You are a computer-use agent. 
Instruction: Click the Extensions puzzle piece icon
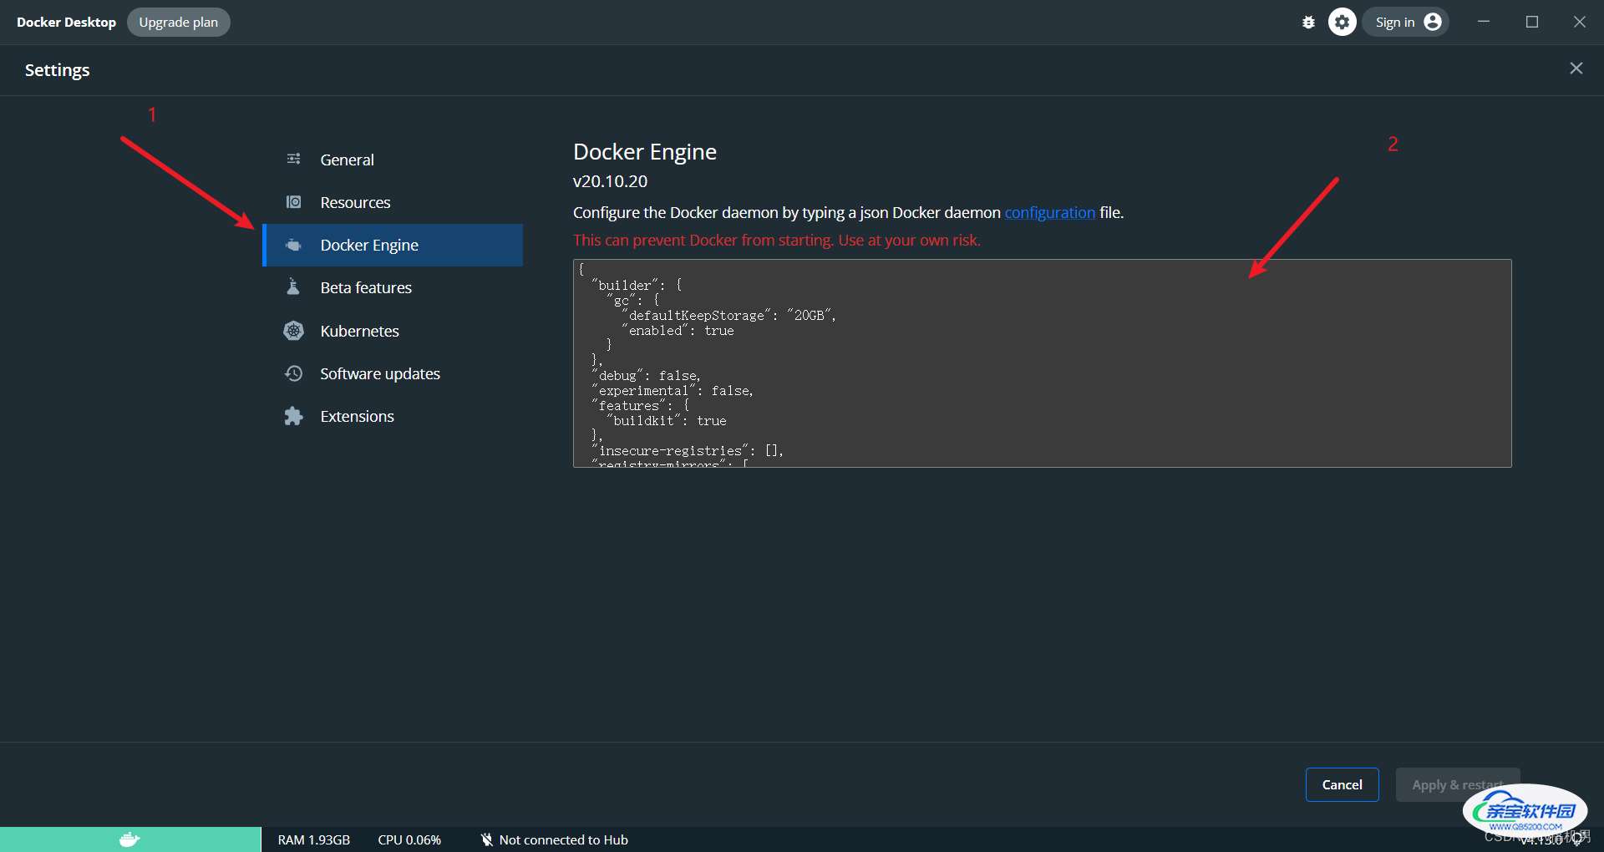pyautogui.click(x=293, y=416)
